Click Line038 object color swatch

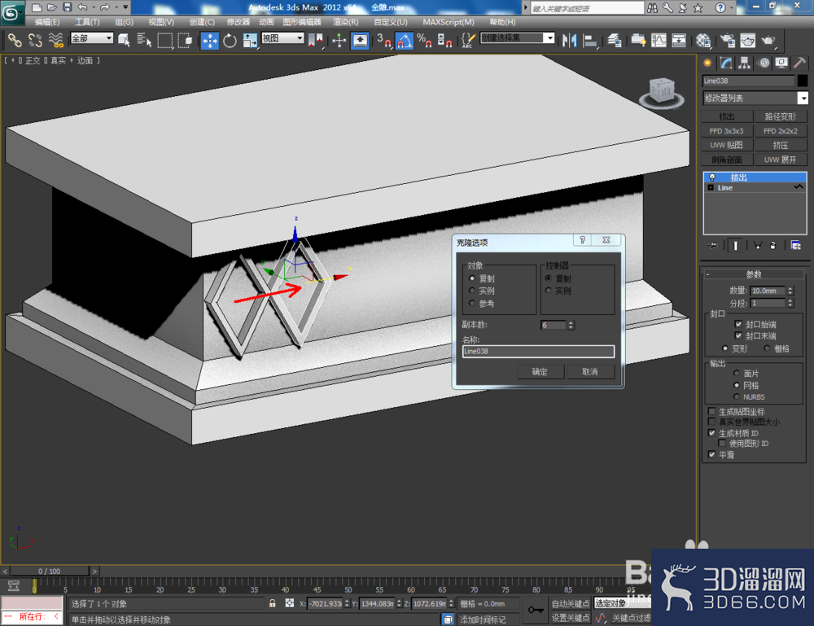(x=802, y=81)
